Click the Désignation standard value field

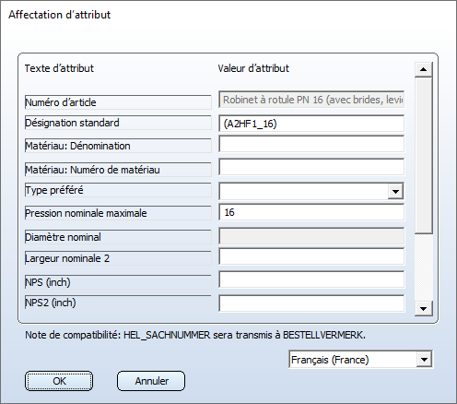[311, 124]
